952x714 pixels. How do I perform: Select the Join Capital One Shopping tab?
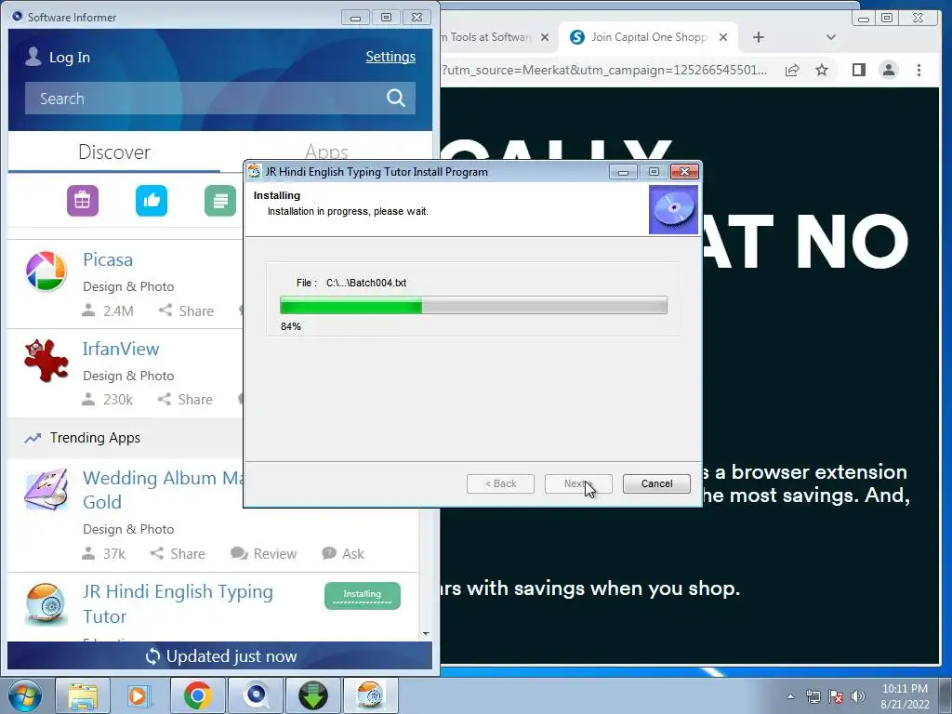[648, 37]
